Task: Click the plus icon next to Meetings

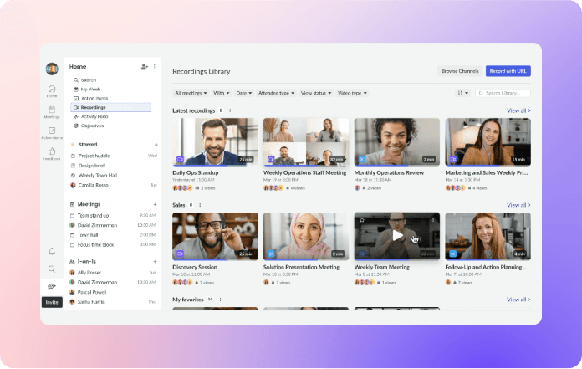Action: click(x=156, y=204)
